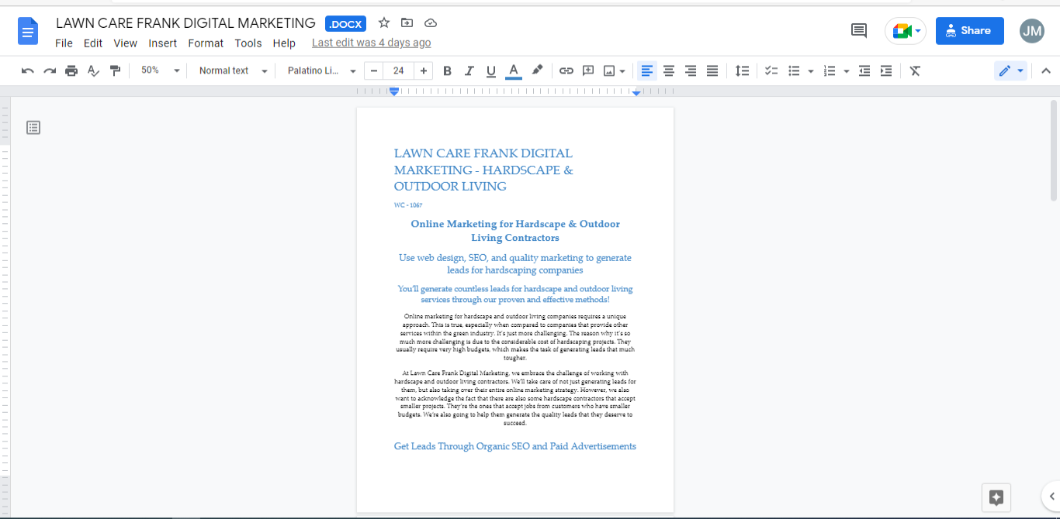Select the paint format tool
The width and height of the screenshot is (1060, 519).
tap(116, 70)
